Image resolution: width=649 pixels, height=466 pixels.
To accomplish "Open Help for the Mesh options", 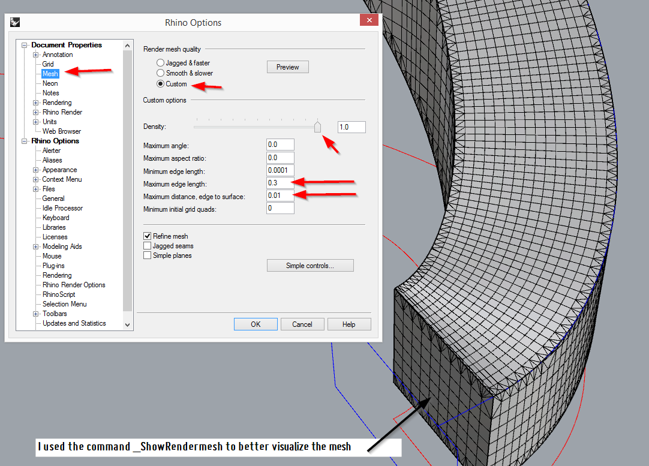I will [349, 324].
